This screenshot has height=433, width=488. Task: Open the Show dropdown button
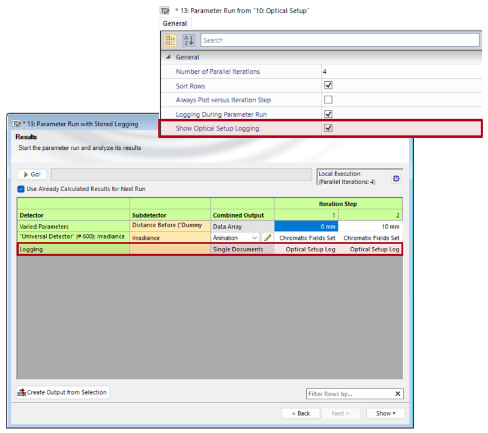coord(387,413)
